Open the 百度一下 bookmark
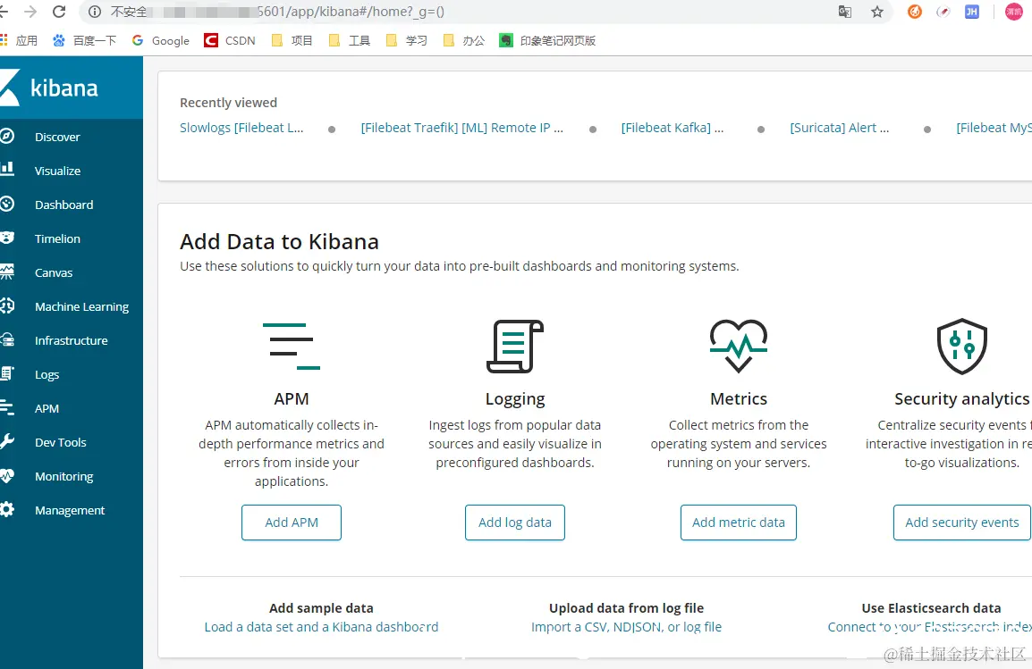The width and height of the screenshot is (1032, 669). click(84, 41)
